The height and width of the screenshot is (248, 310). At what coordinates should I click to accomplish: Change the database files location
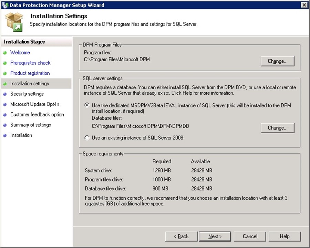[277, 128]
